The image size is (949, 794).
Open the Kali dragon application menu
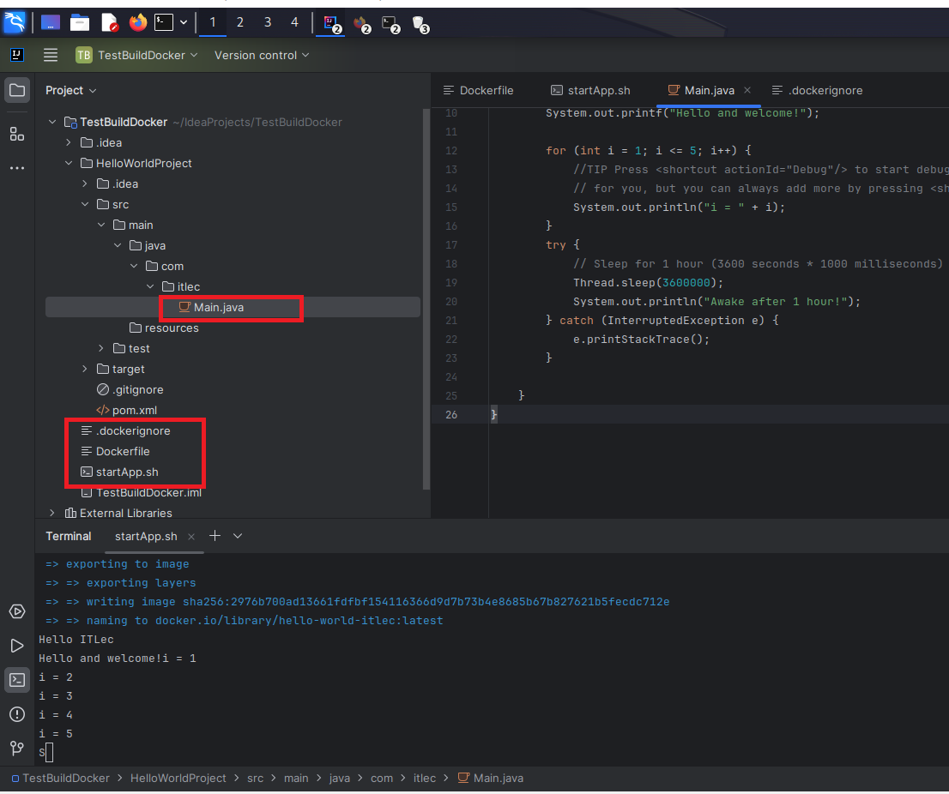click(15, 22)
